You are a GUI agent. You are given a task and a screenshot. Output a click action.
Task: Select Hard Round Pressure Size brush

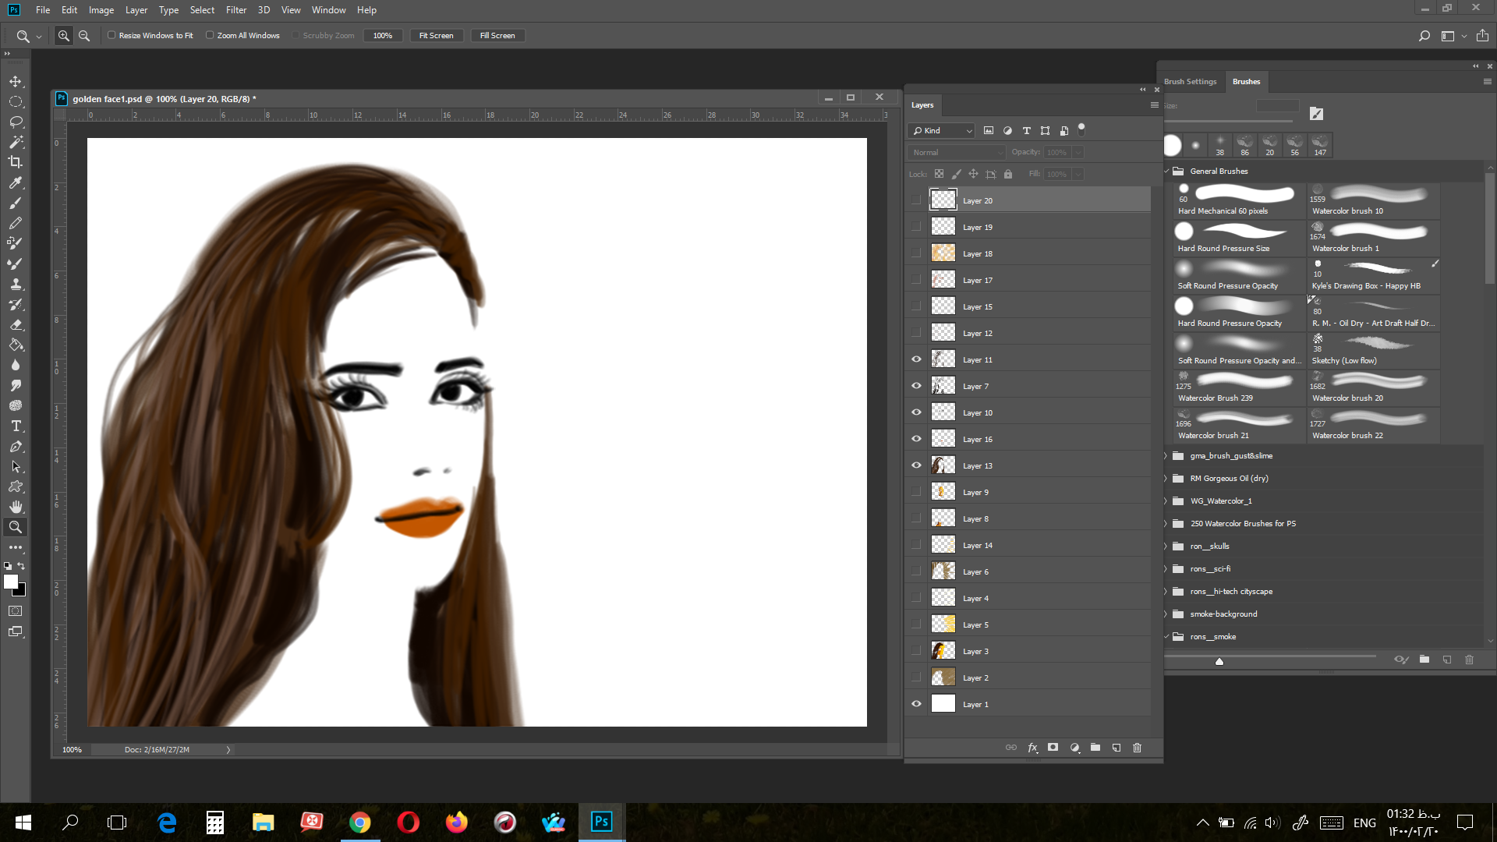pos(1239,238)
